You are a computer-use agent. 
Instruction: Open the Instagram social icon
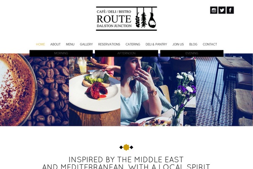(x=214, y=10)
